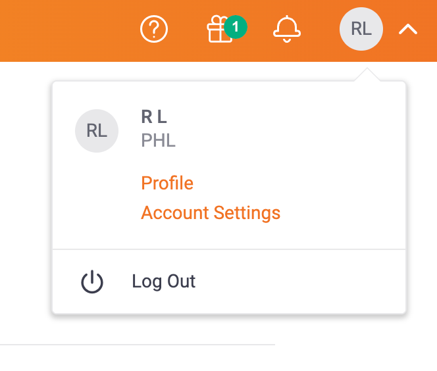Click the PHL label under the name
The width and height of the screenshot is (437, 371).
coord(158,141)
